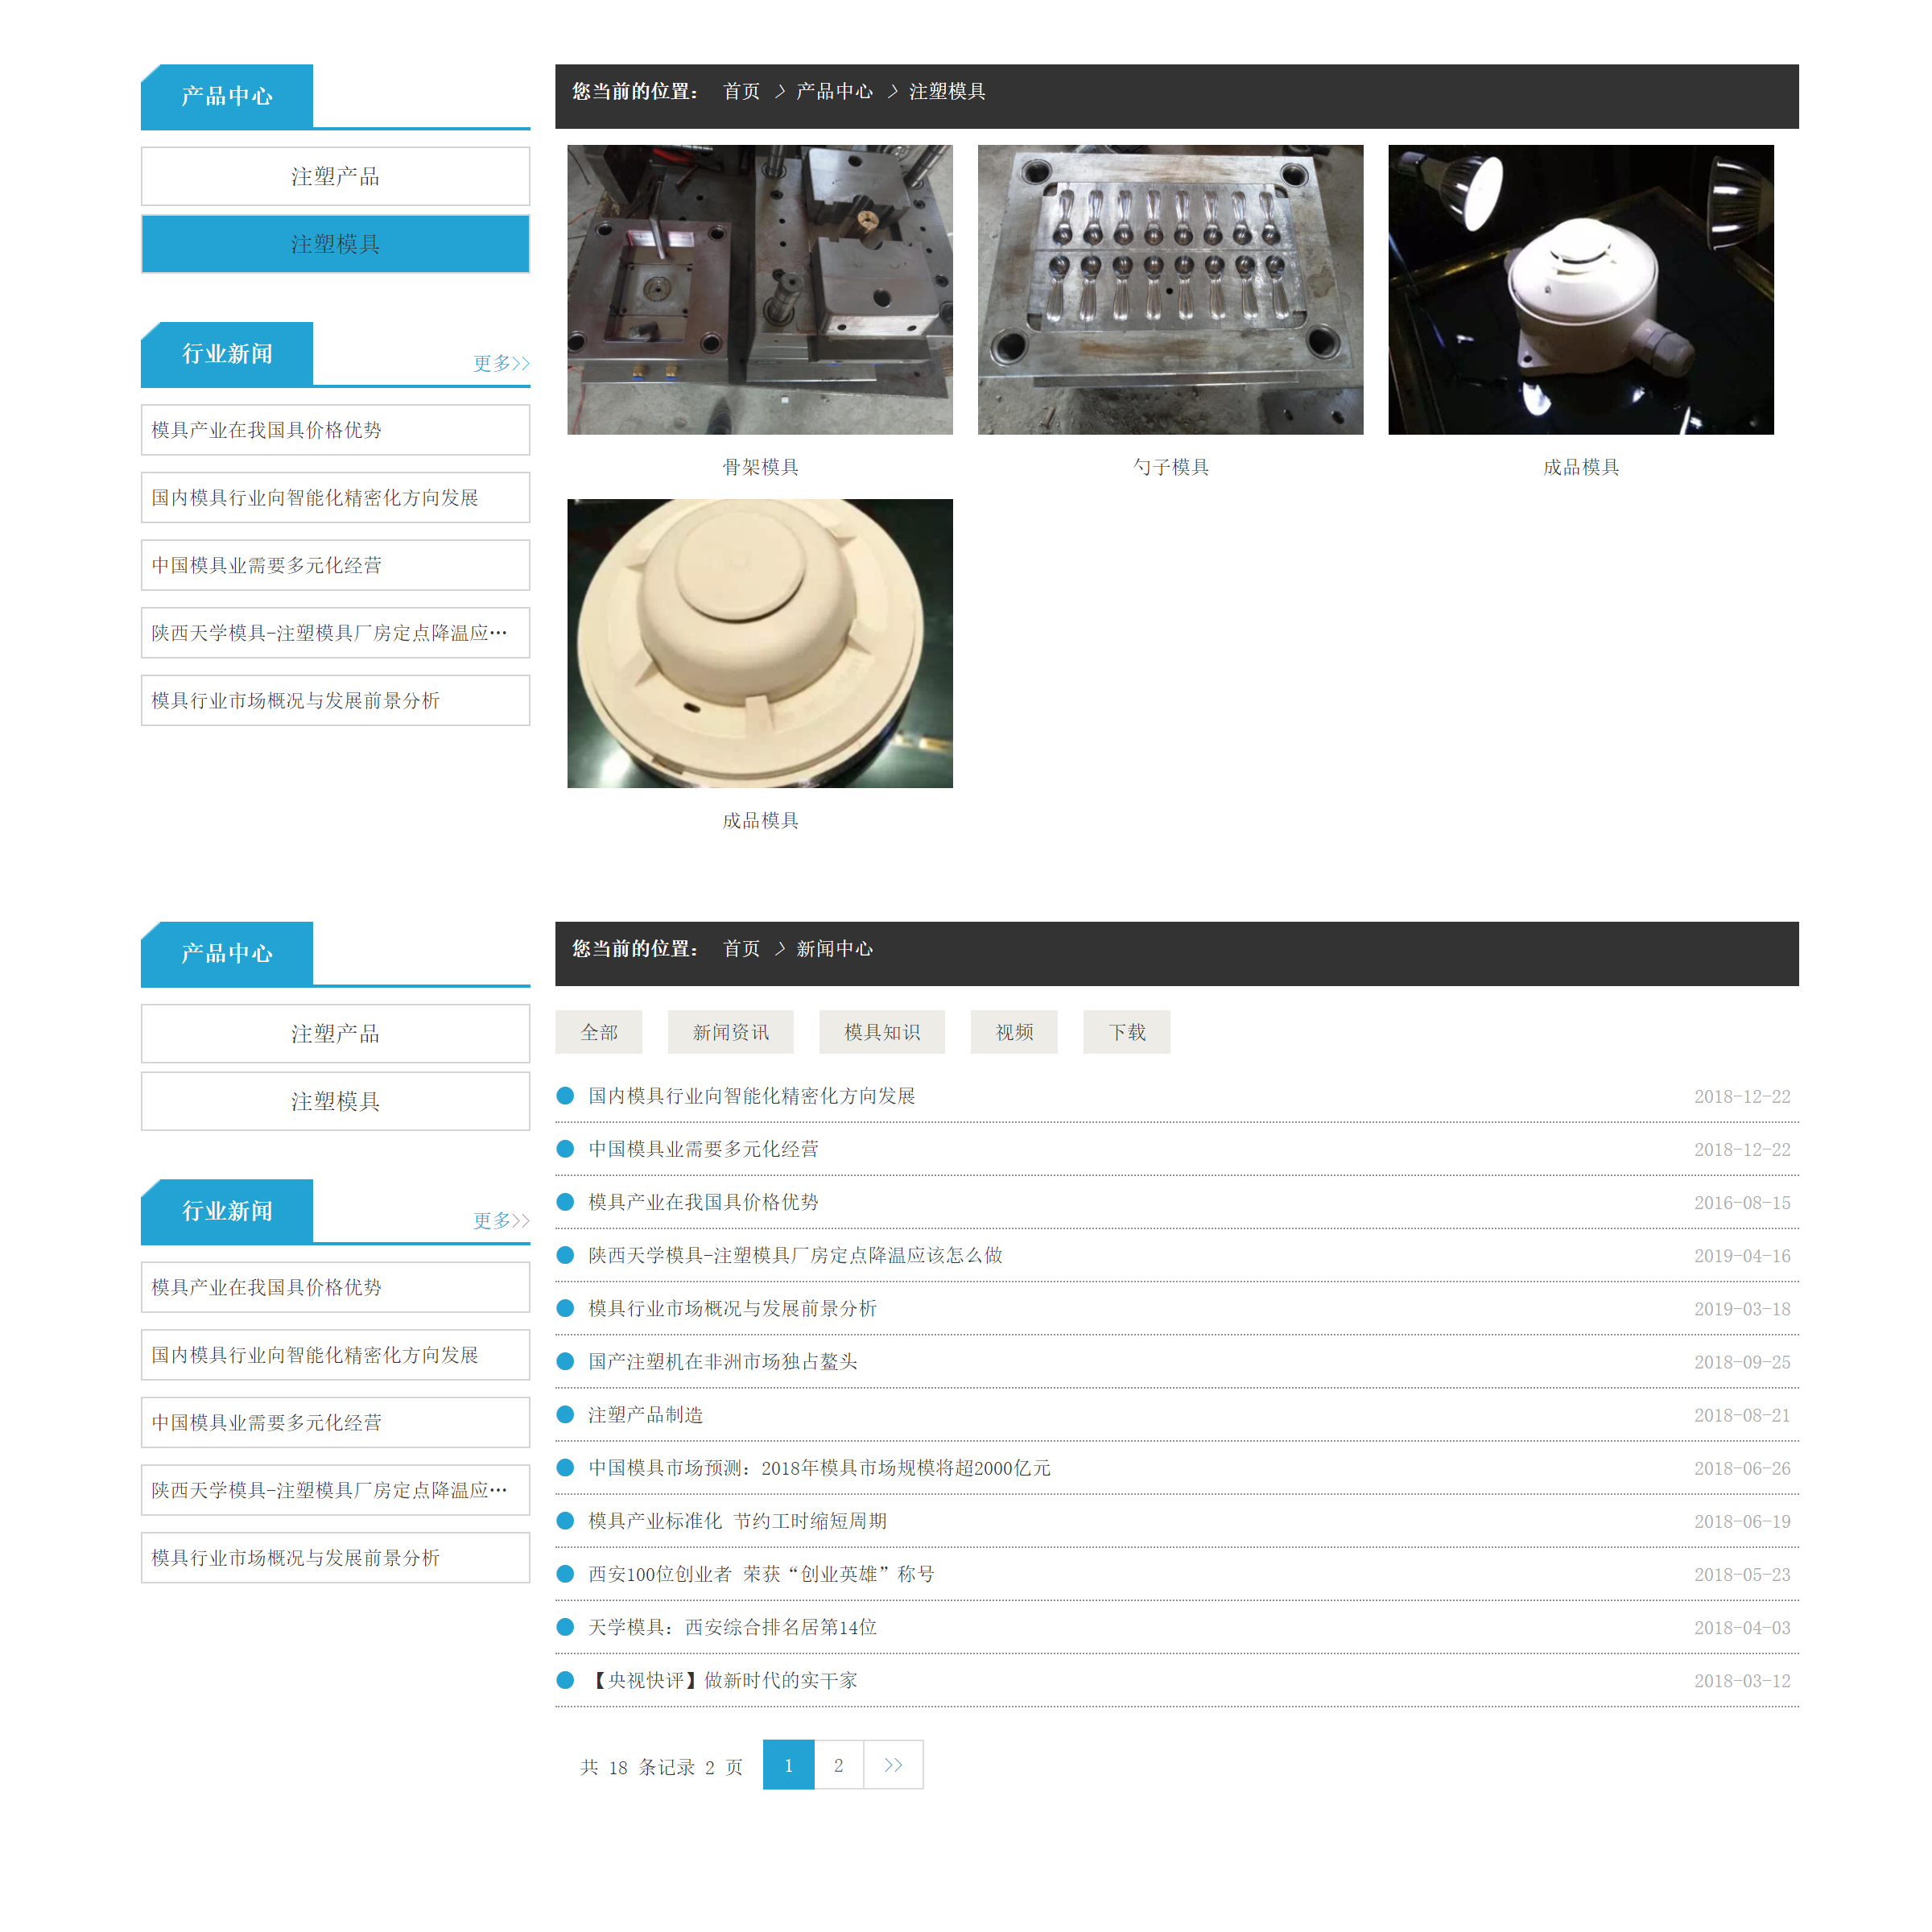Viewport: 1932px width, 1932px height.
Task: Open article 【央视快评】做新时代的实干家
Action: click(723, 1680)
